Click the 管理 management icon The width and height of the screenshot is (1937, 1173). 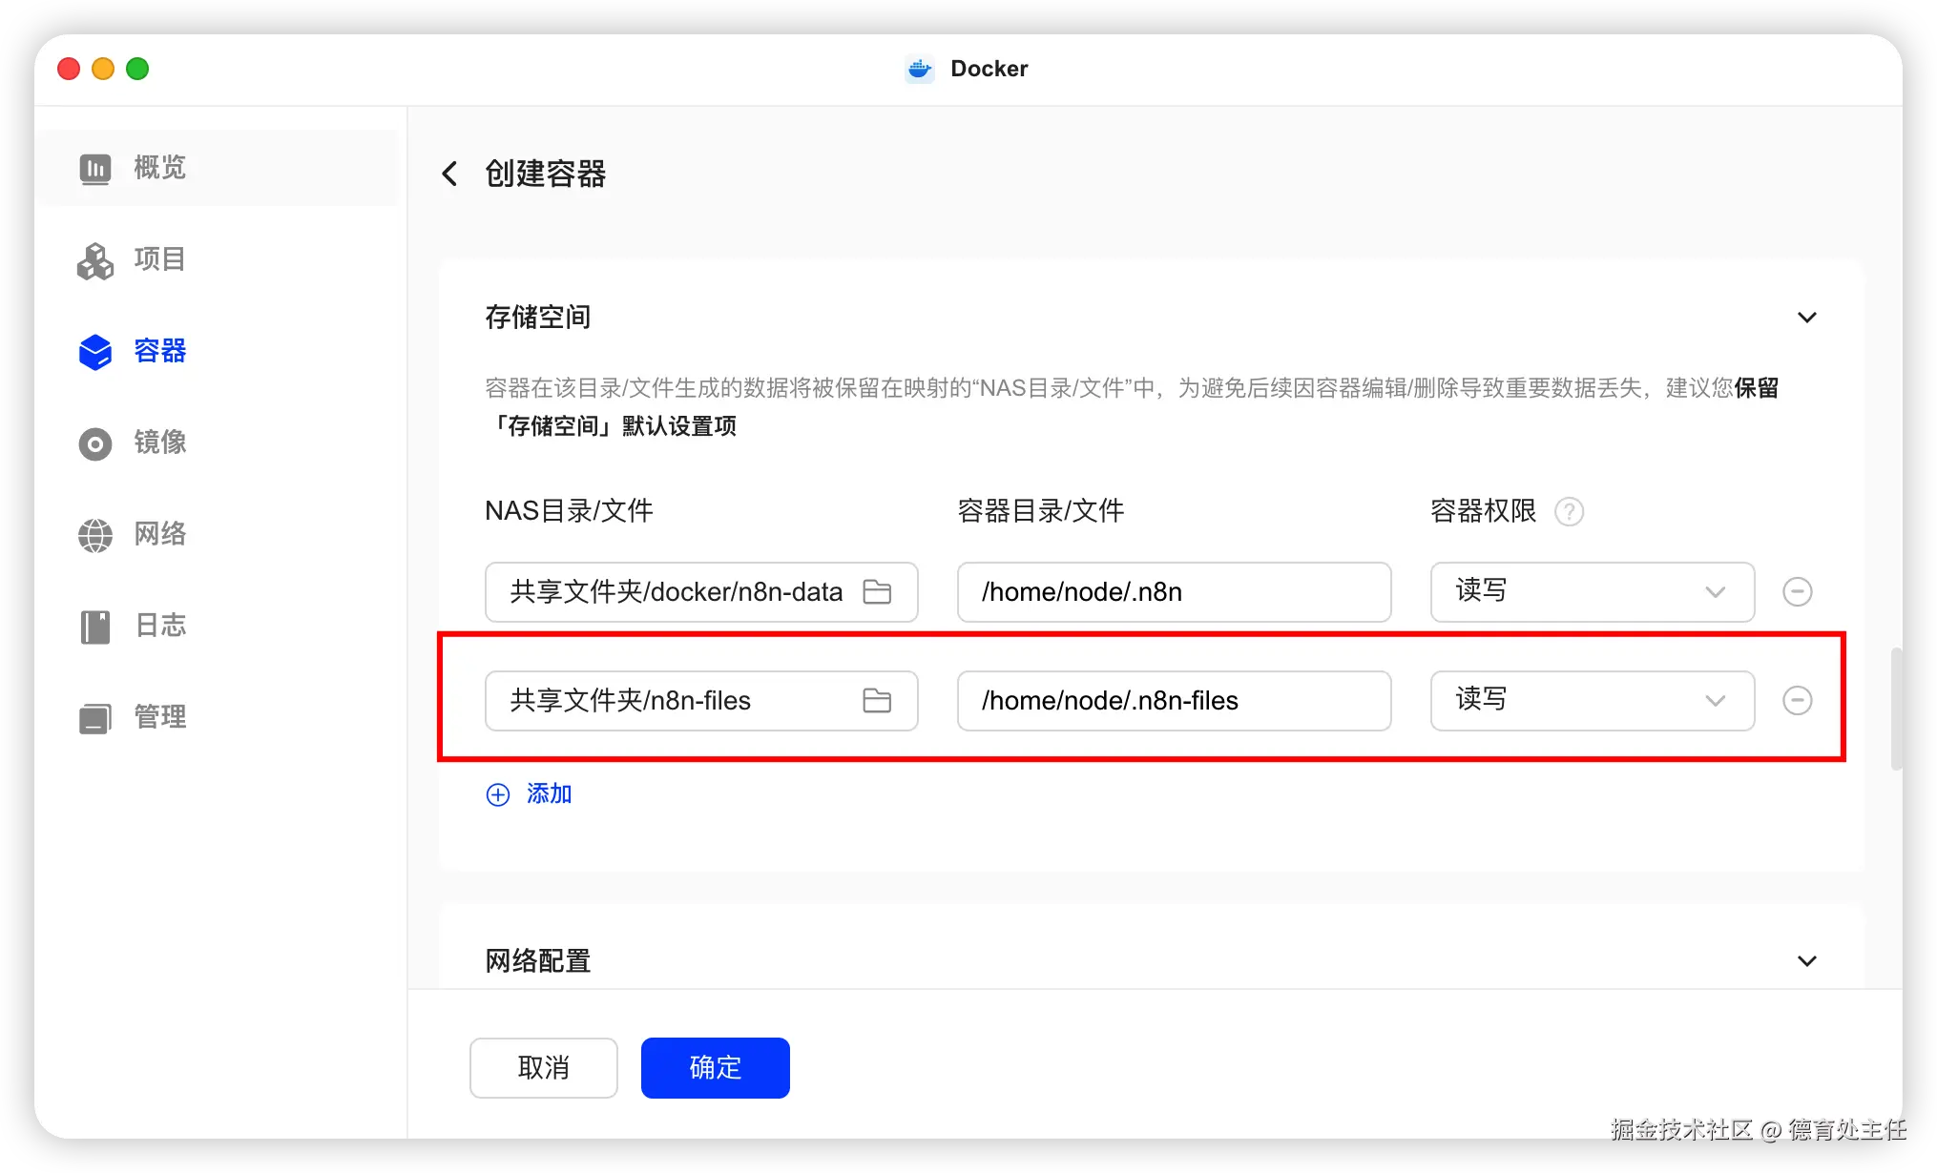pos(95,718)
